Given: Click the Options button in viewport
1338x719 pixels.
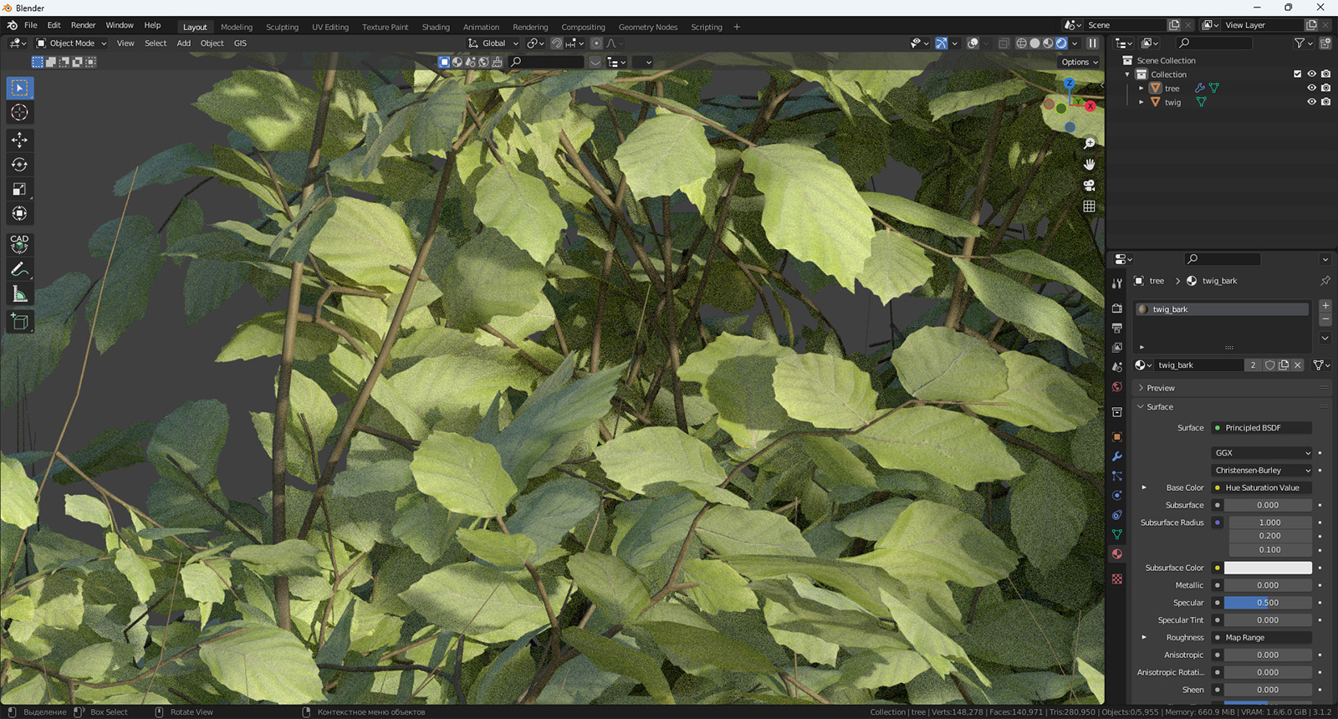Looking at the screenshot, I should [x=1079, y=62].
